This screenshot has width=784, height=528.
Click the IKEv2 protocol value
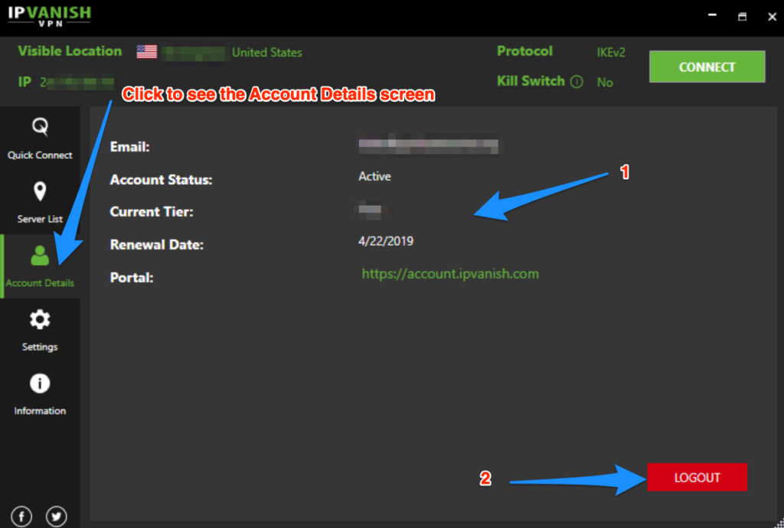(610, 53)
